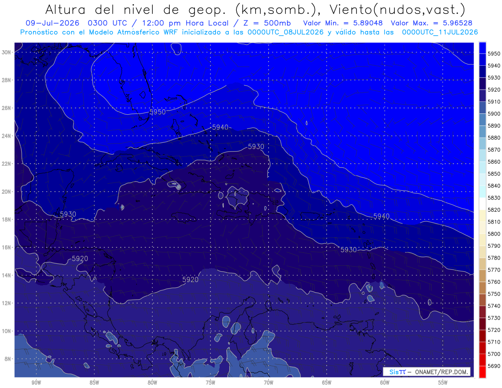Click the brightest blue swatch at legend top
Image resolution: width=502 pixels, height=388 pixels.
[x=482, y=48]
